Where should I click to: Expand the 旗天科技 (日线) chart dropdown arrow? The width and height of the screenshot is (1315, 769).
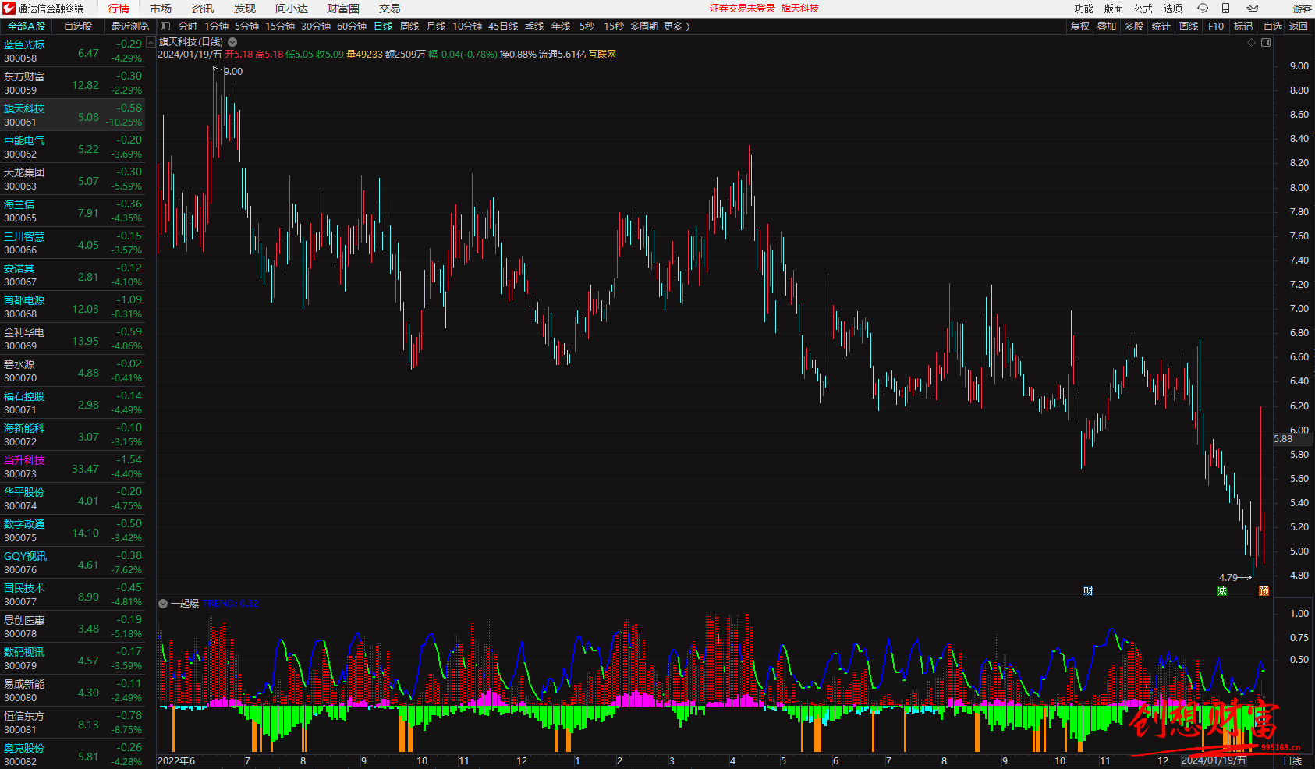pyautogui.click(x=232, y=42)
